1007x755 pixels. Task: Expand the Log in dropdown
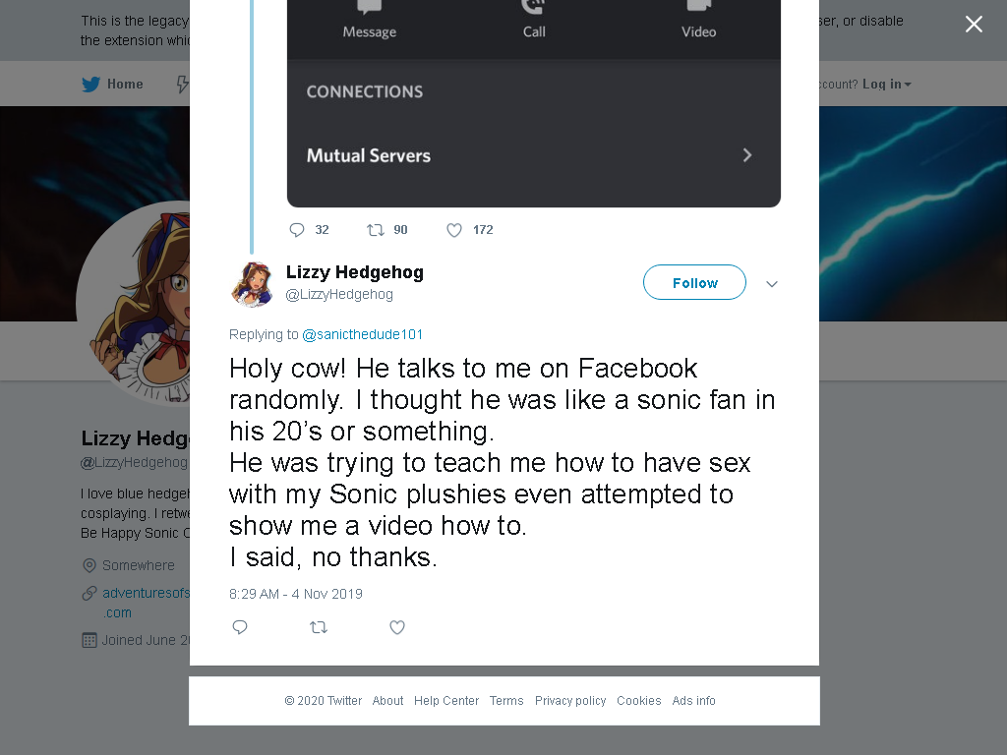[887, 85]
